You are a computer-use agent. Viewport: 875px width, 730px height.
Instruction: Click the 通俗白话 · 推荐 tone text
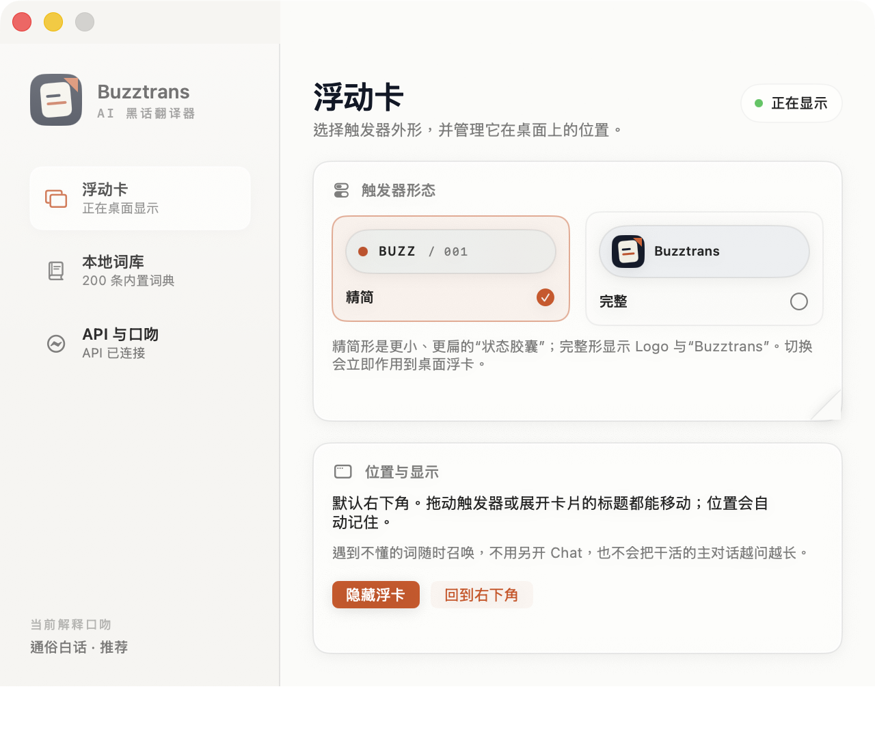click(x=79, y=647)
